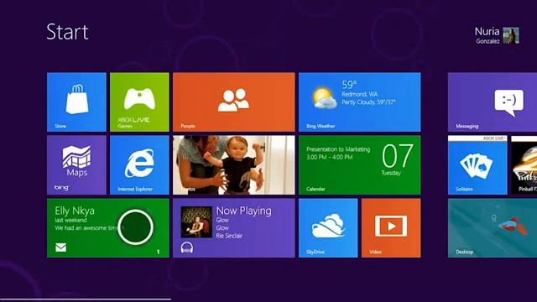The width and height of the screenshot is (537, 302).
Task: Open the Bing Weather tile
Action: pyautogui.click(x=360, y=102)
